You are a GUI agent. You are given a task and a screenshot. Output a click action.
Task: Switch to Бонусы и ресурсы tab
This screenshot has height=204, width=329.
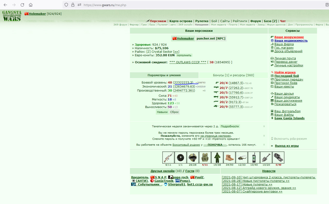233,75
